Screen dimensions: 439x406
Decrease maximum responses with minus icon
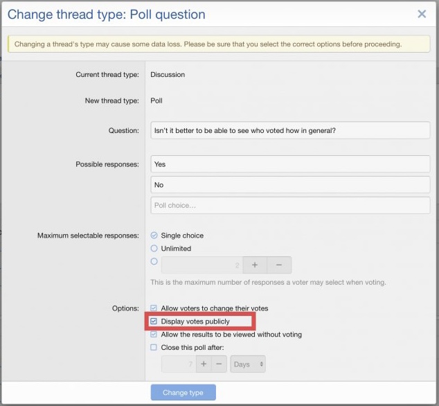point(279,265)
